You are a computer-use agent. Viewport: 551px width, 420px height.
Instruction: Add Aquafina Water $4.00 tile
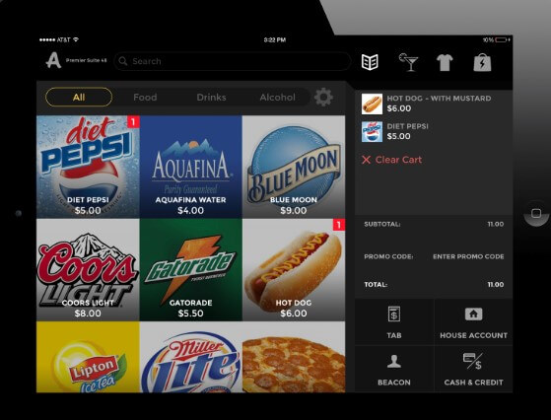(x=191, y=167)
